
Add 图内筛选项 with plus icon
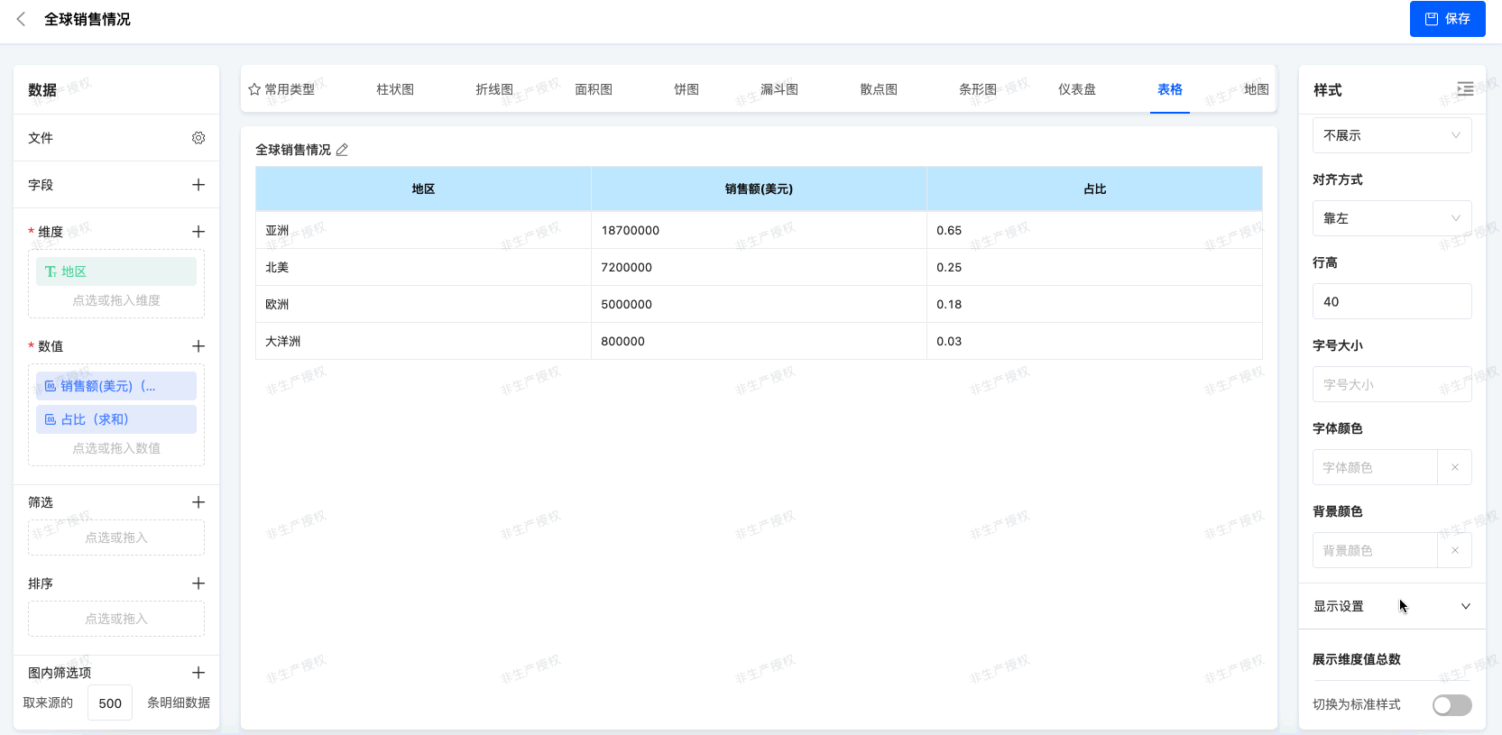tap(198, 673)
